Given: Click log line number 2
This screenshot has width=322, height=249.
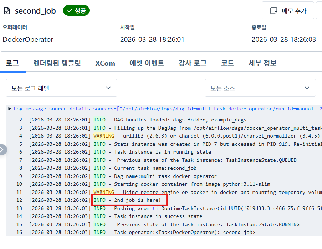Looking at the screenshot, I should pos(20,120).
